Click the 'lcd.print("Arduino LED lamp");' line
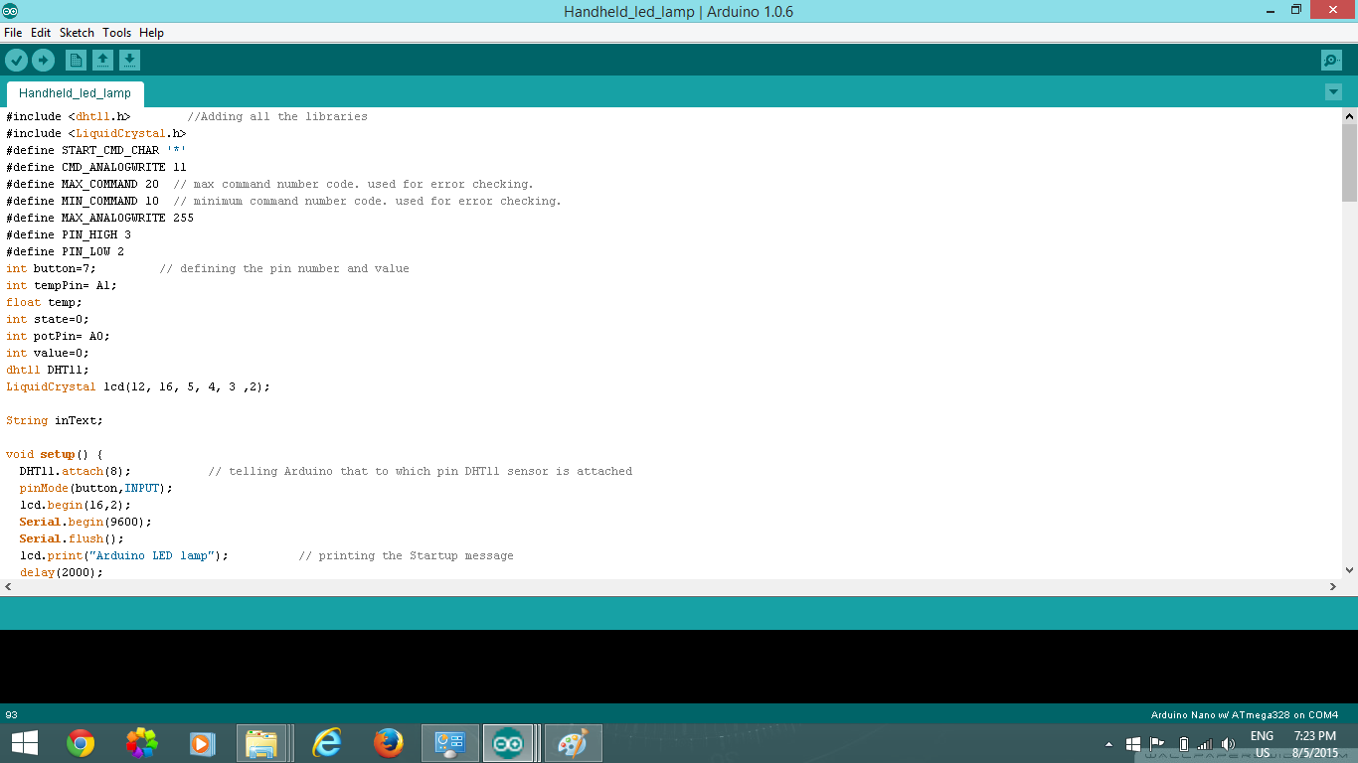 coord(123,555)
